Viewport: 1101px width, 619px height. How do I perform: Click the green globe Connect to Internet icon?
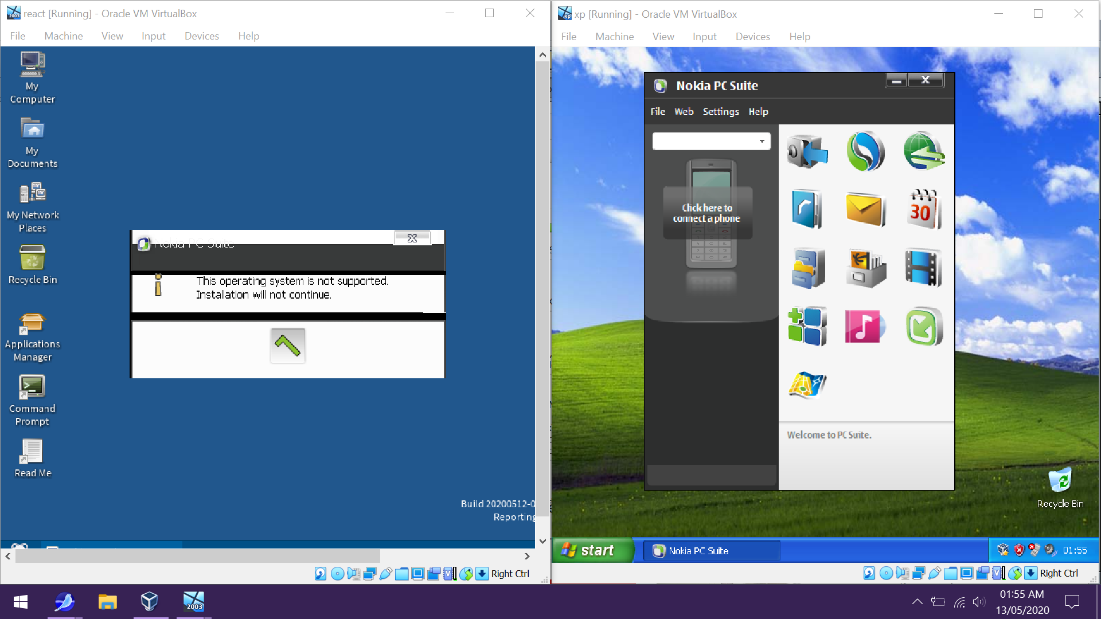pyautogui.click(x=923, y=151)
